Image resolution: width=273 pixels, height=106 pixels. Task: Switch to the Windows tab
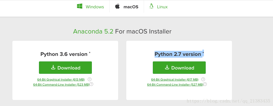[90, 7]
